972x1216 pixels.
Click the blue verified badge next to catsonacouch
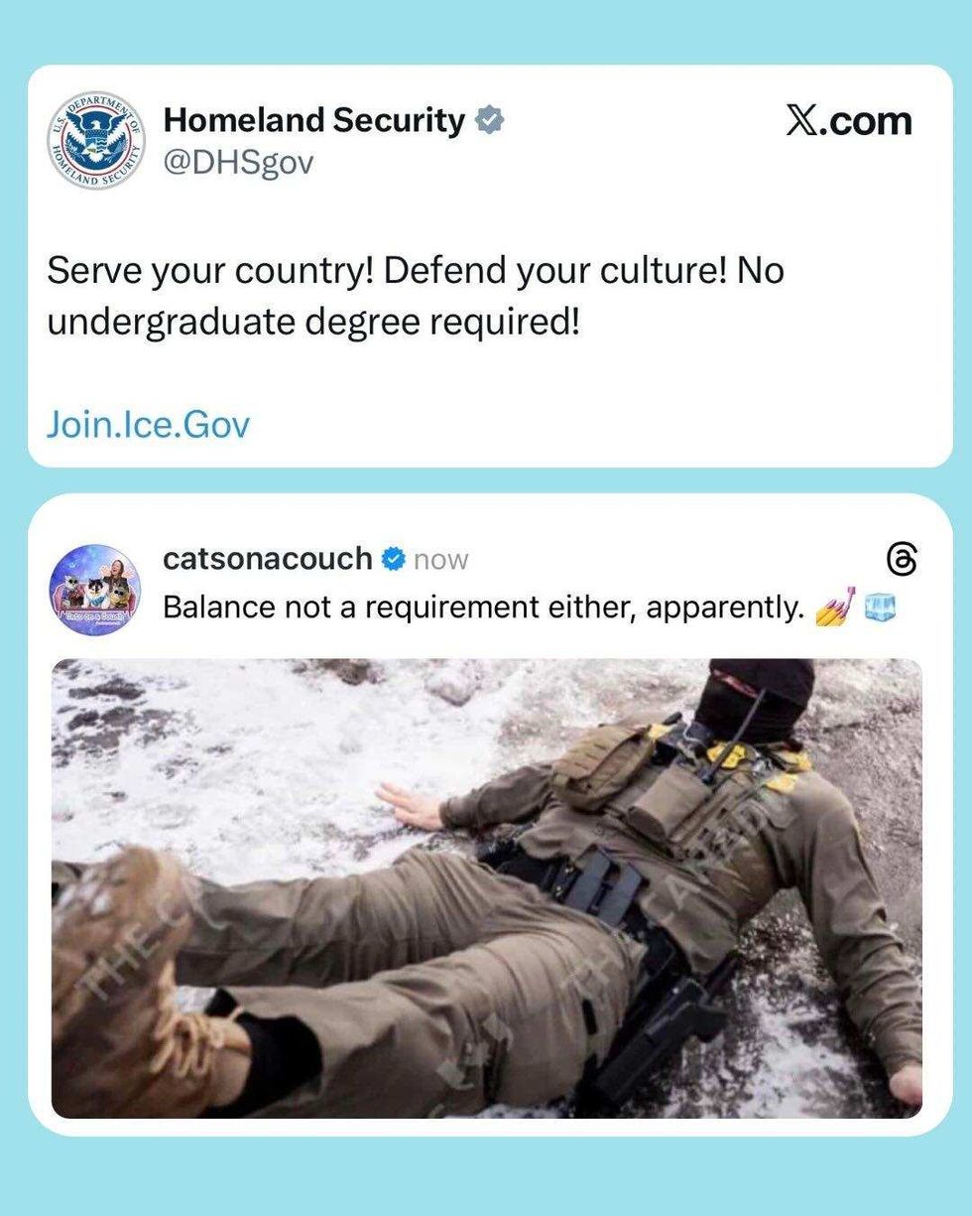[394, 559]
